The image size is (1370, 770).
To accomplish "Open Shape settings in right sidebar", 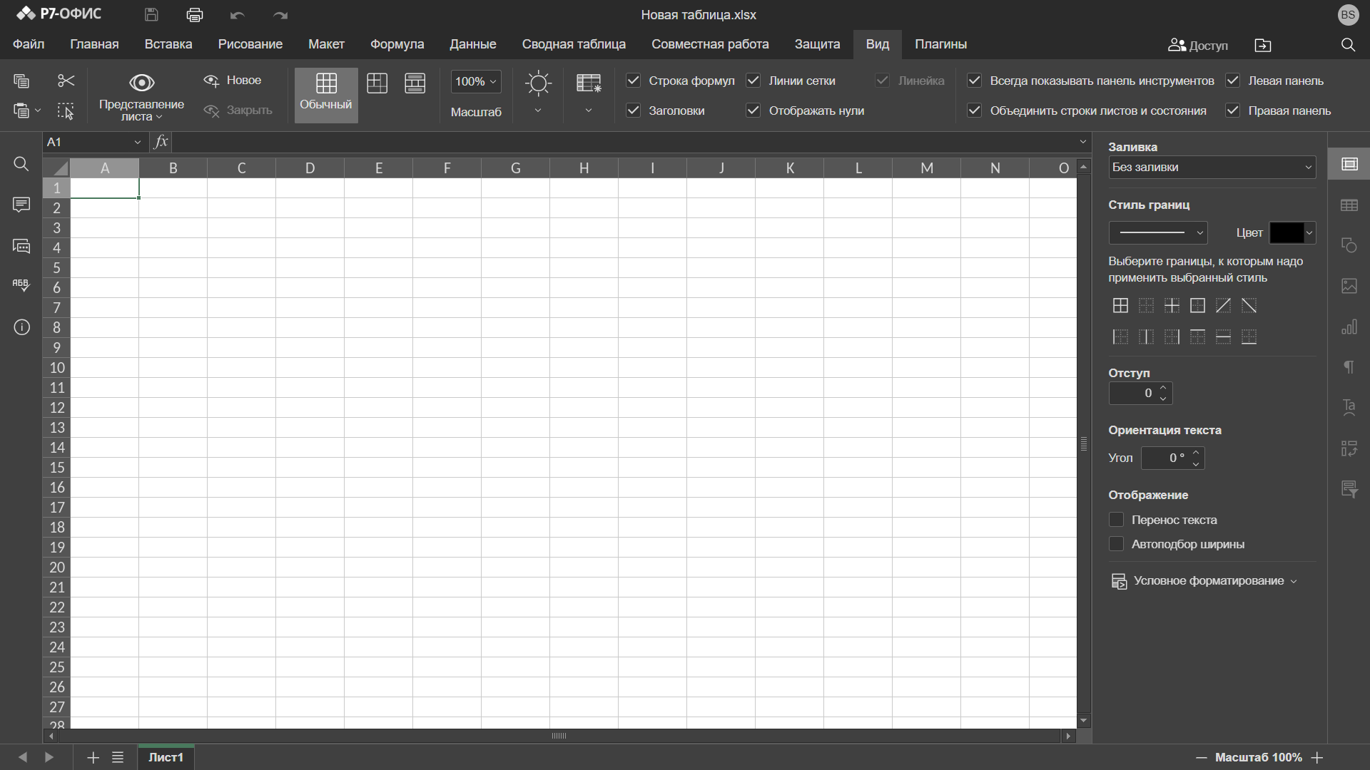I will coord(1349,245).
